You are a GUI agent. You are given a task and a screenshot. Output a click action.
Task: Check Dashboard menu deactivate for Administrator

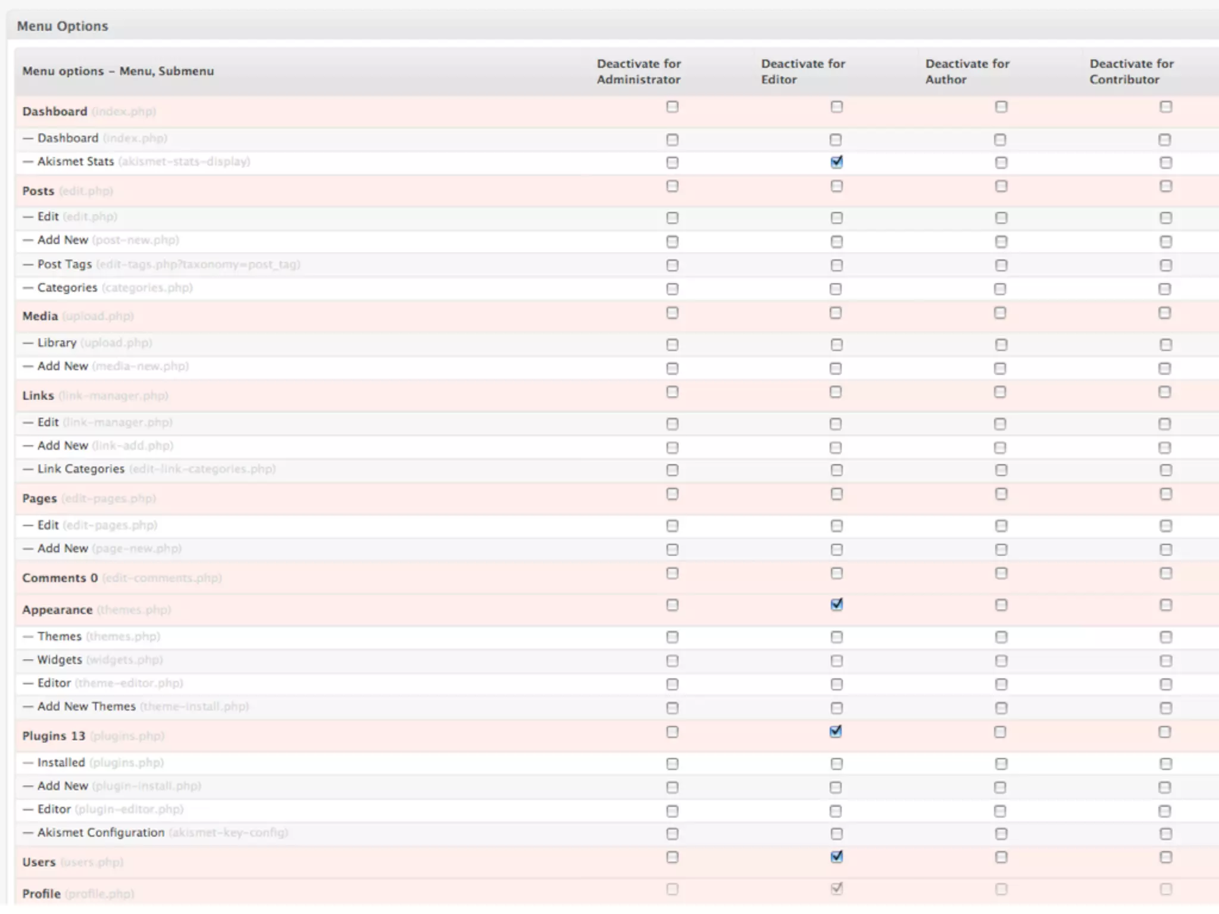(x=672, y=107)
